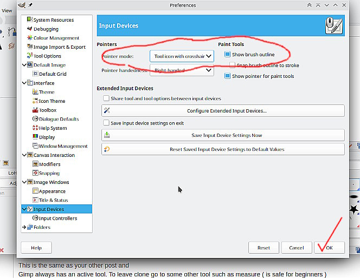Check Save input device settings on exit
The image size is (360, 278).
pos(106,123)
